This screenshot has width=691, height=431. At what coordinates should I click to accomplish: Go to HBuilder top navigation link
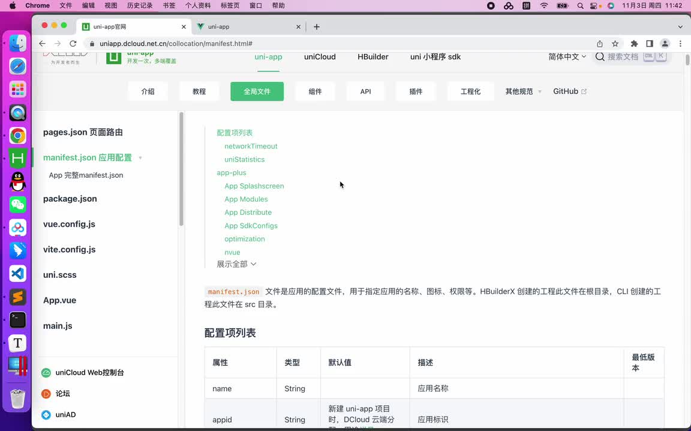click(x=373, y=57)
